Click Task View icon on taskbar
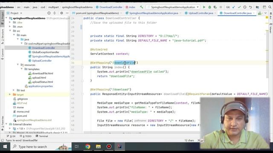Viewport: 273px width, 153px height. click(x=77, y=147)
